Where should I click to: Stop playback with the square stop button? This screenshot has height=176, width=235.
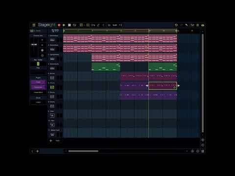[x=70, y=25]
